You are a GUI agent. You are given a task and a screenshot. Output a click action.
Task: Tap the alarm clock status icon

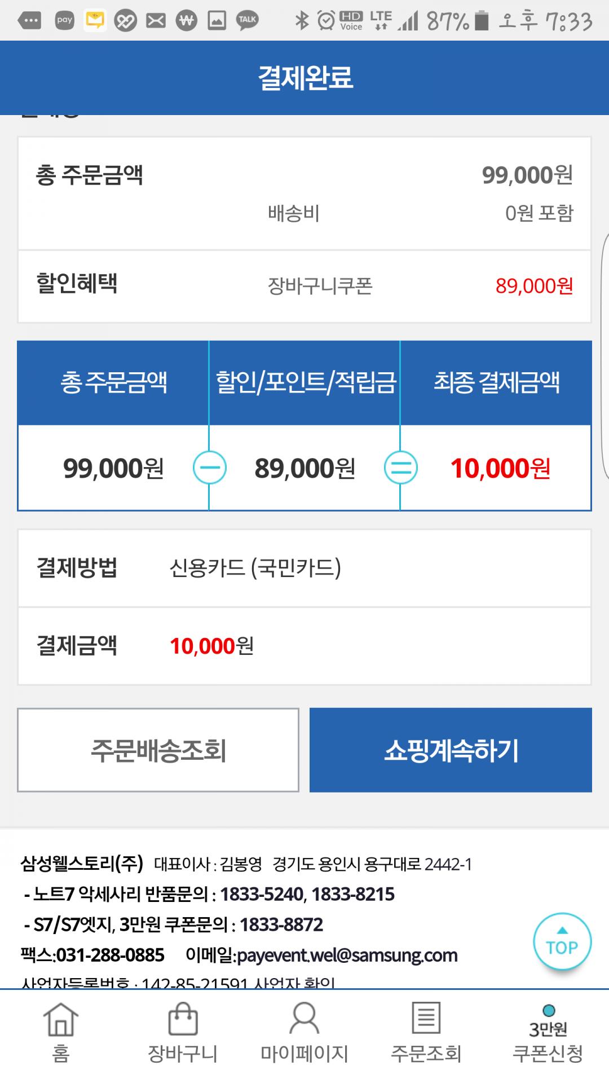(x=326, y=21)
